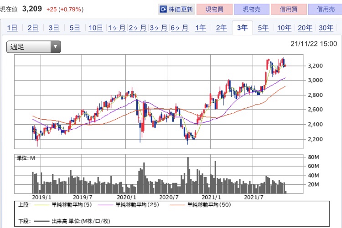Click the 2,600 price axis label
342x228 pixels.
click(315, 109)
